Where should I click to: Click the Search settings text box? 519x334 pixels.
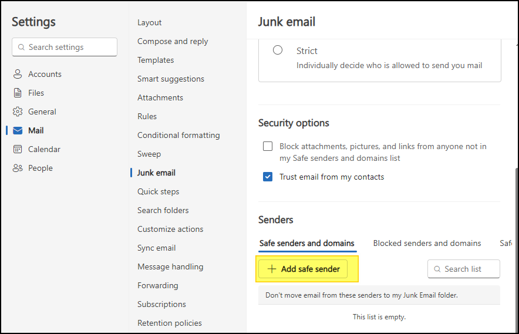click(x=65, y=47)
